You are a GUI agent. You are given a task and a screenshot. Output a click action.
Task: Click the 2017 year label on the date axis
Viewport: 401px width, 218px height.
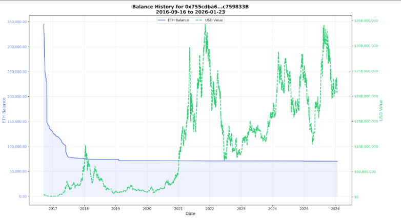click(53, 209)
